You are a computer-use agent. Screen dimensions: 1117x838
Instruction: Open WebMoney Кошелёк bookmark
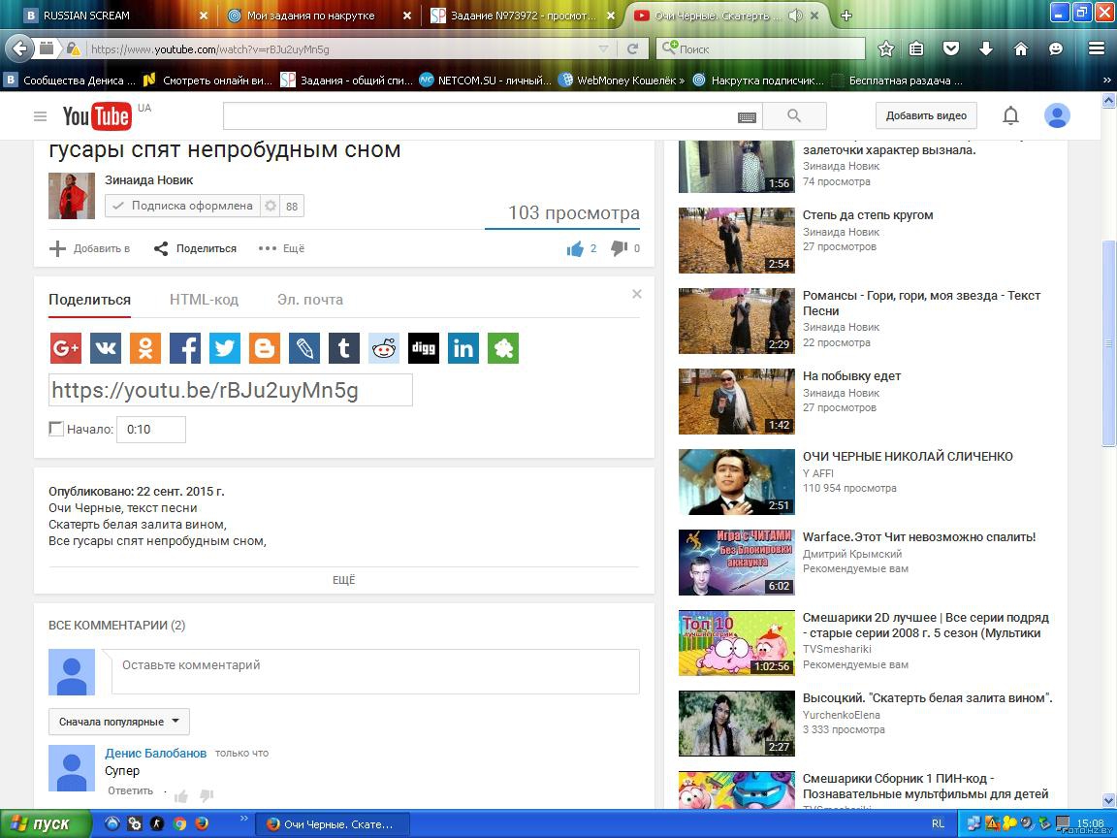(622, 81)
